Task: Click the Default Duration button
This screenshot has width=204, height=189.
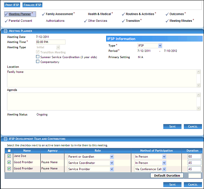Action: click(167, 175)
